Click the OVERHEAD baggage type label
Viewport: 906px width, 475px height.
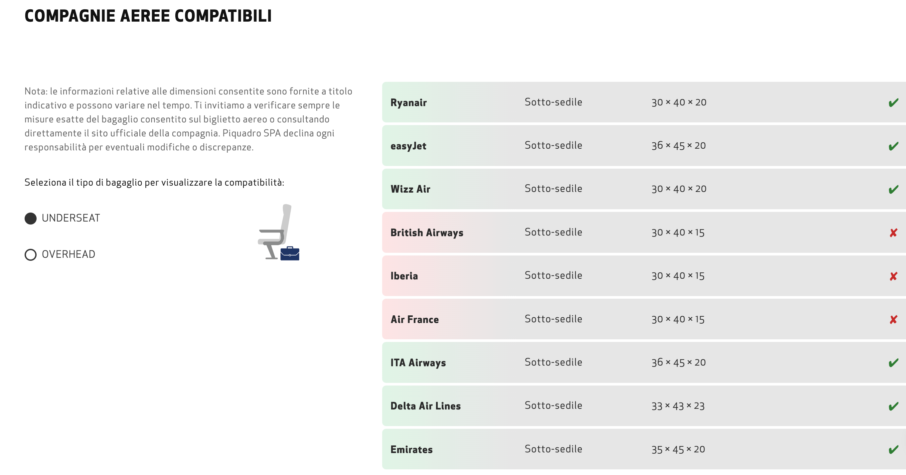coord(68,254)
